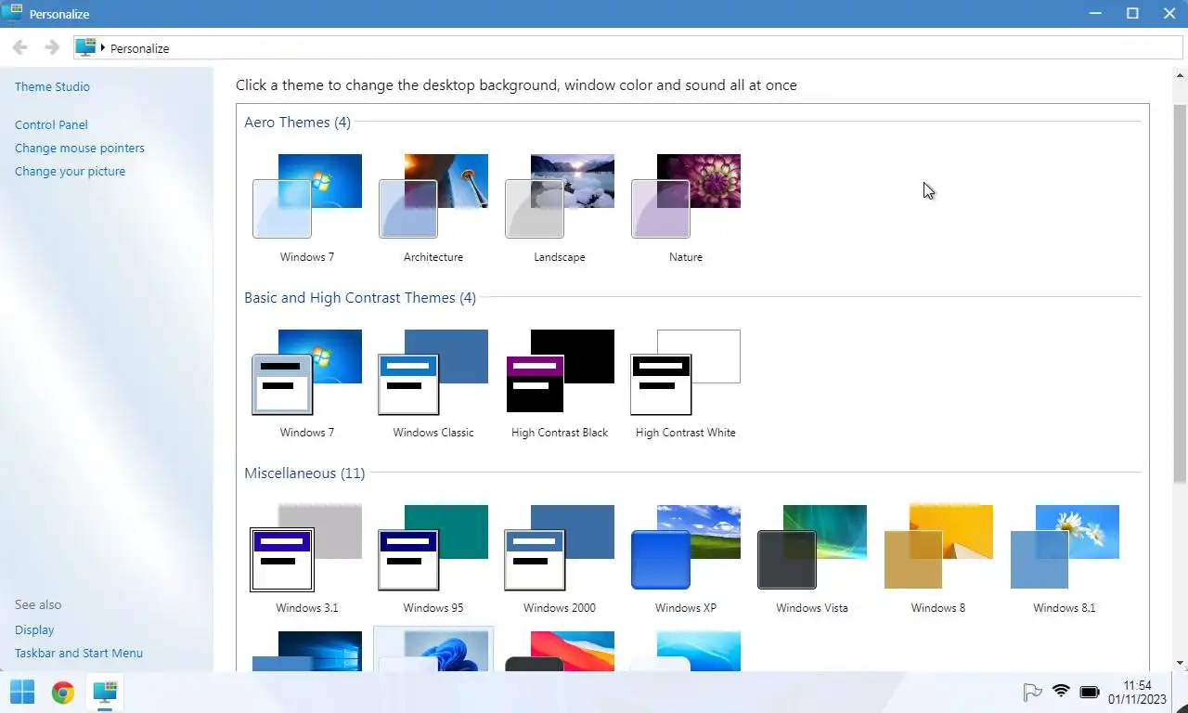
Task: Apply the Windows Vista theme
Action: click(x=812, y=559)
